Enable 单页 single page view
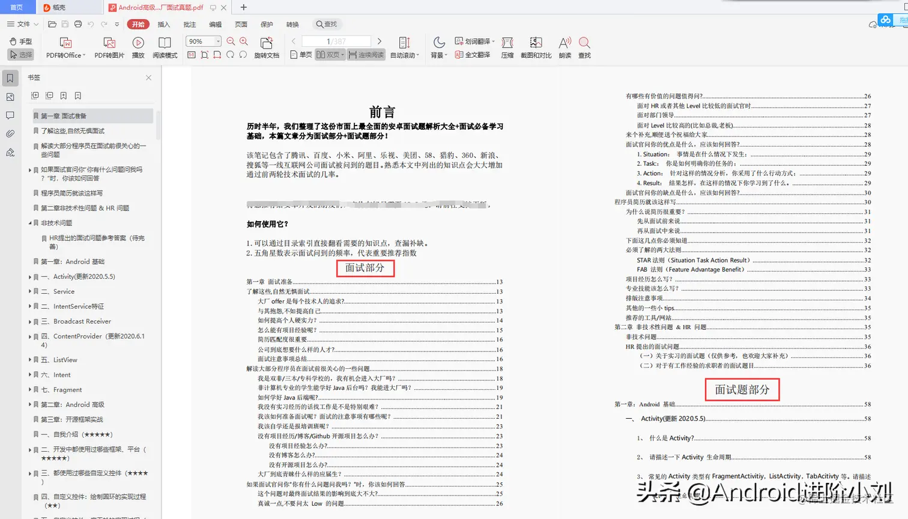Image resolution: width=908 pixels, height=519 pixels. tap(304, 53)
